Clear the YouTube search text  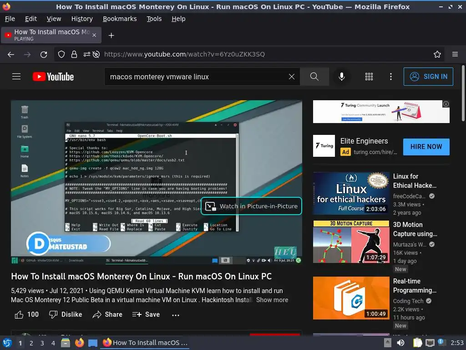pos(292,77)
